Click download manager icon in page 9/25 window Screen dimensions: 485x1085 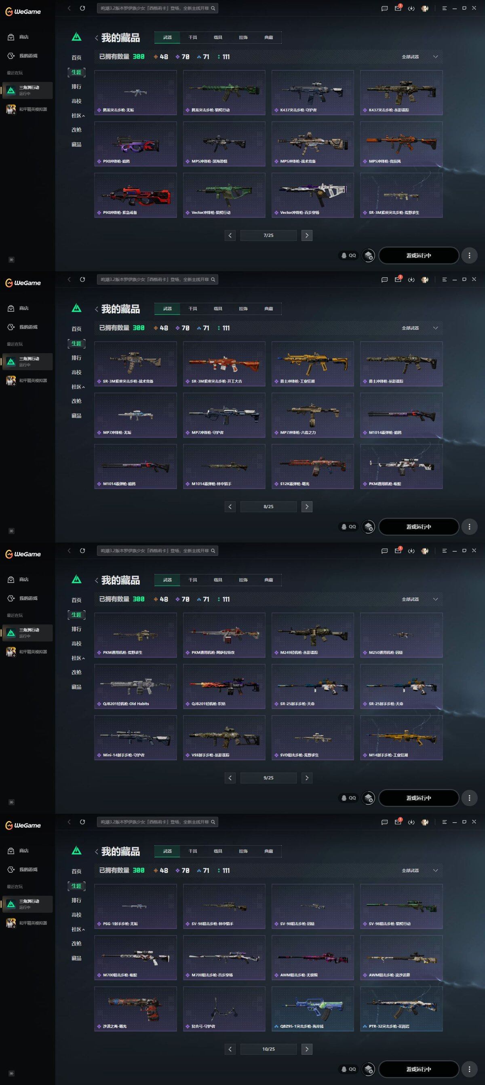[411, 551]
